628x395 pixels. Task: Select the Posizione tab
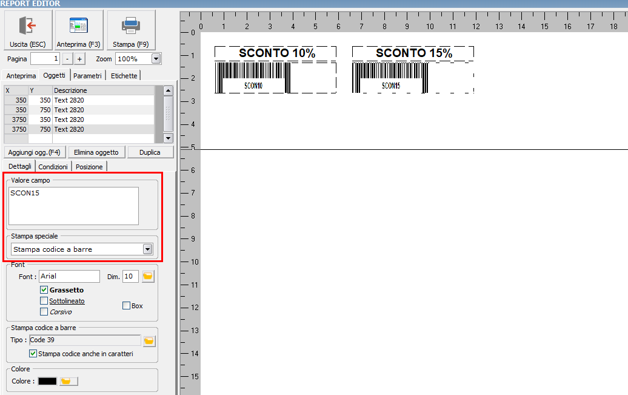point(89,167)
